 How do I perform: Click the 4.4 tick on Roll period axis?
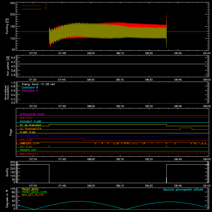tap(13, 58)
